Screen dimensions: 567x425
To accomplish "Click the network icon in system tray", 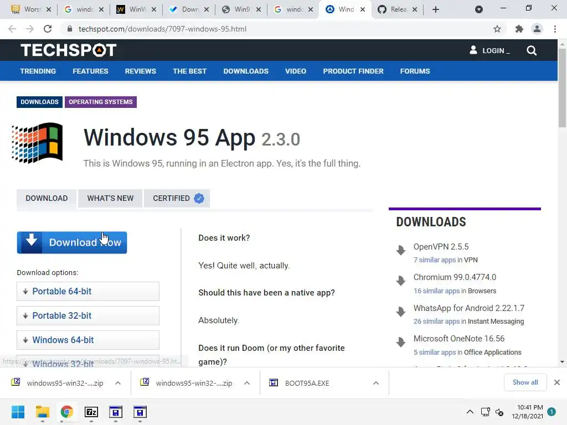I will (x=485, y=412).
